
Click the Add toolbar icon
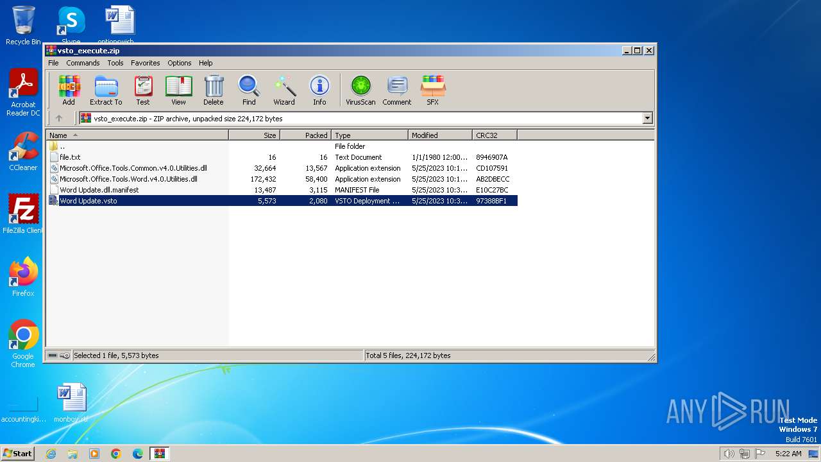click(x=69, y=90)
